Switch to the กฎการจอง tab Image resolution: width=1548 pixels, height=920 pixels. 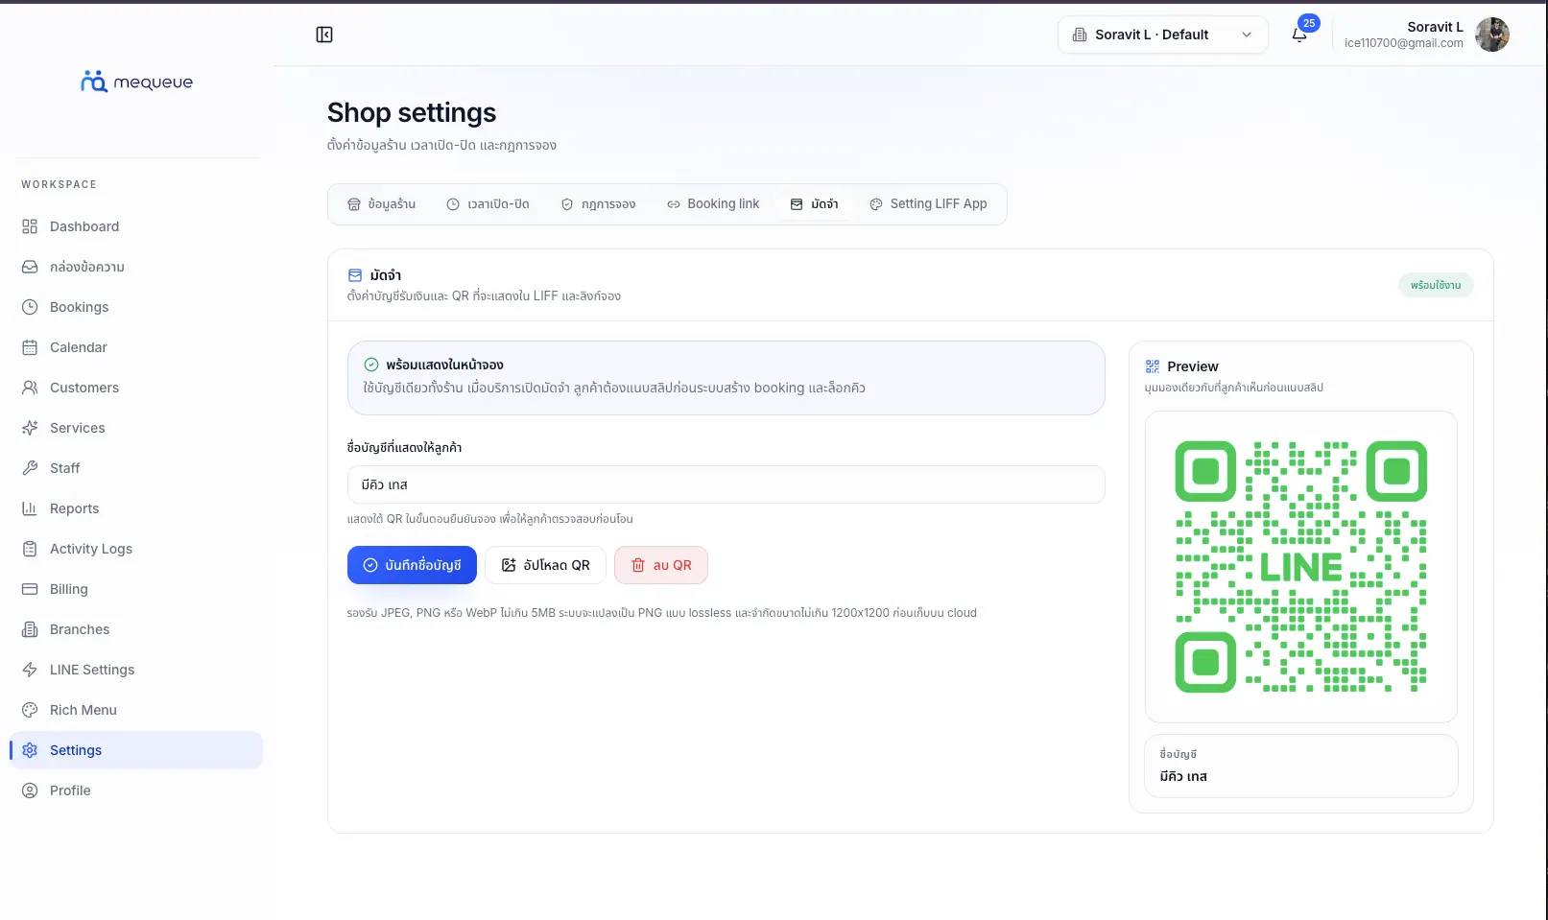point(598,204)
